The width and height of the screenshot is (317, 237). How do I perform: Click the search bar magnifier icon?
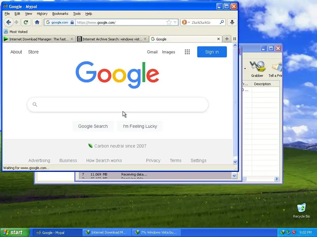tap(222, 22)
